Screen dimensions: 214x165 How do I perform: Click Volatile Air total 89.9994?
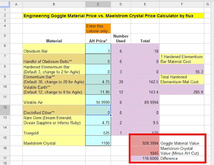[145, 100]
